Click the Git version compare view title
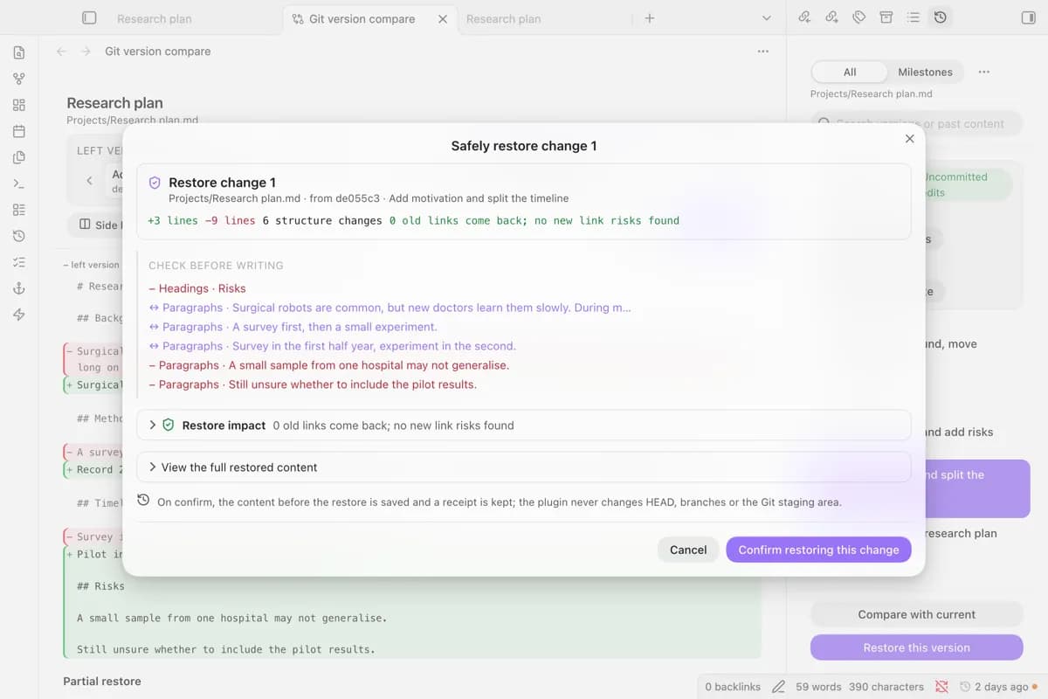1048x699 pixels. [158, 52]
